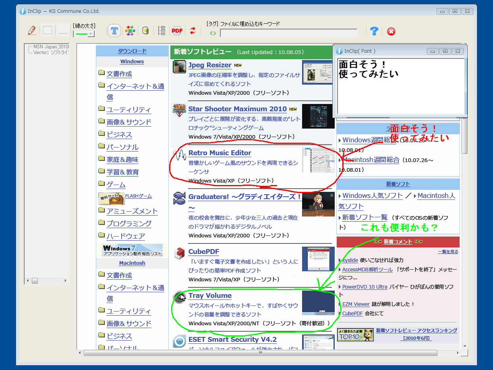This screenshot has height=370, width=493.
Task: Click the red X exit icon
Action: click(391, 31)
